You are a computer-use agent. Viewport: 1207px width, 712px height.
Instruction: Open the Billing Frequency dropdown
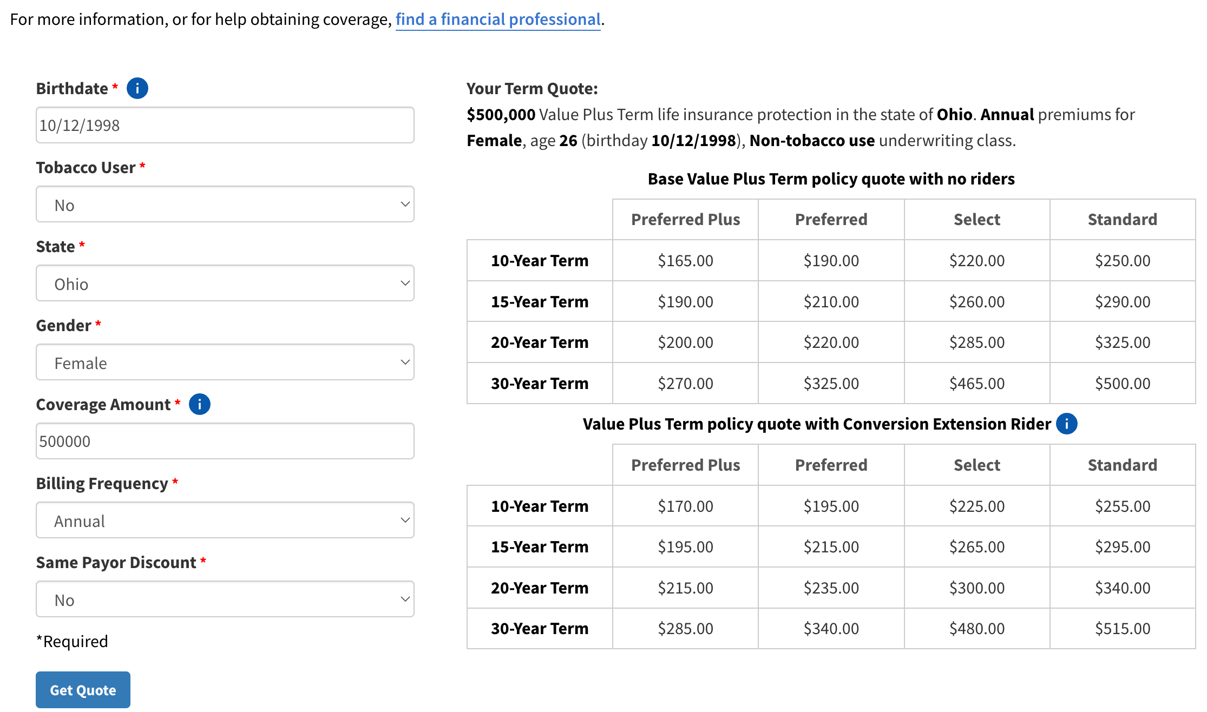pos(225,520)
